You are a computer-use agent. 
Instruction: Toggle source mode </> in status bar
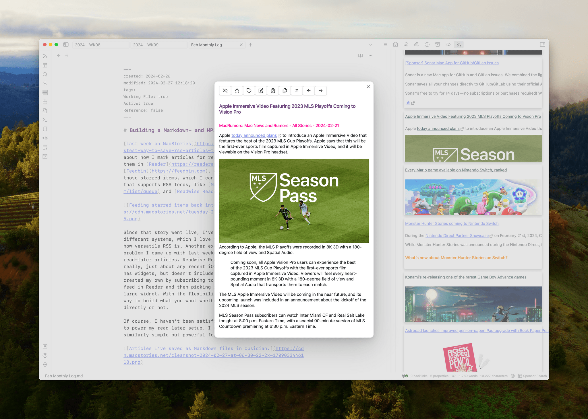[454, 376]
